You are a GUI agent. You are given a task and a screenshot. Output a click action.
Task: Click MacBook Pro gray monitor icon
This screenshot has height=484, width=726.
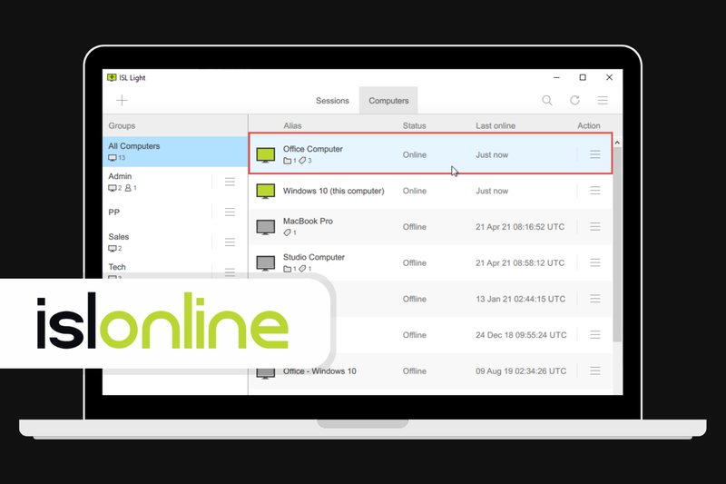tap(266, 227)
